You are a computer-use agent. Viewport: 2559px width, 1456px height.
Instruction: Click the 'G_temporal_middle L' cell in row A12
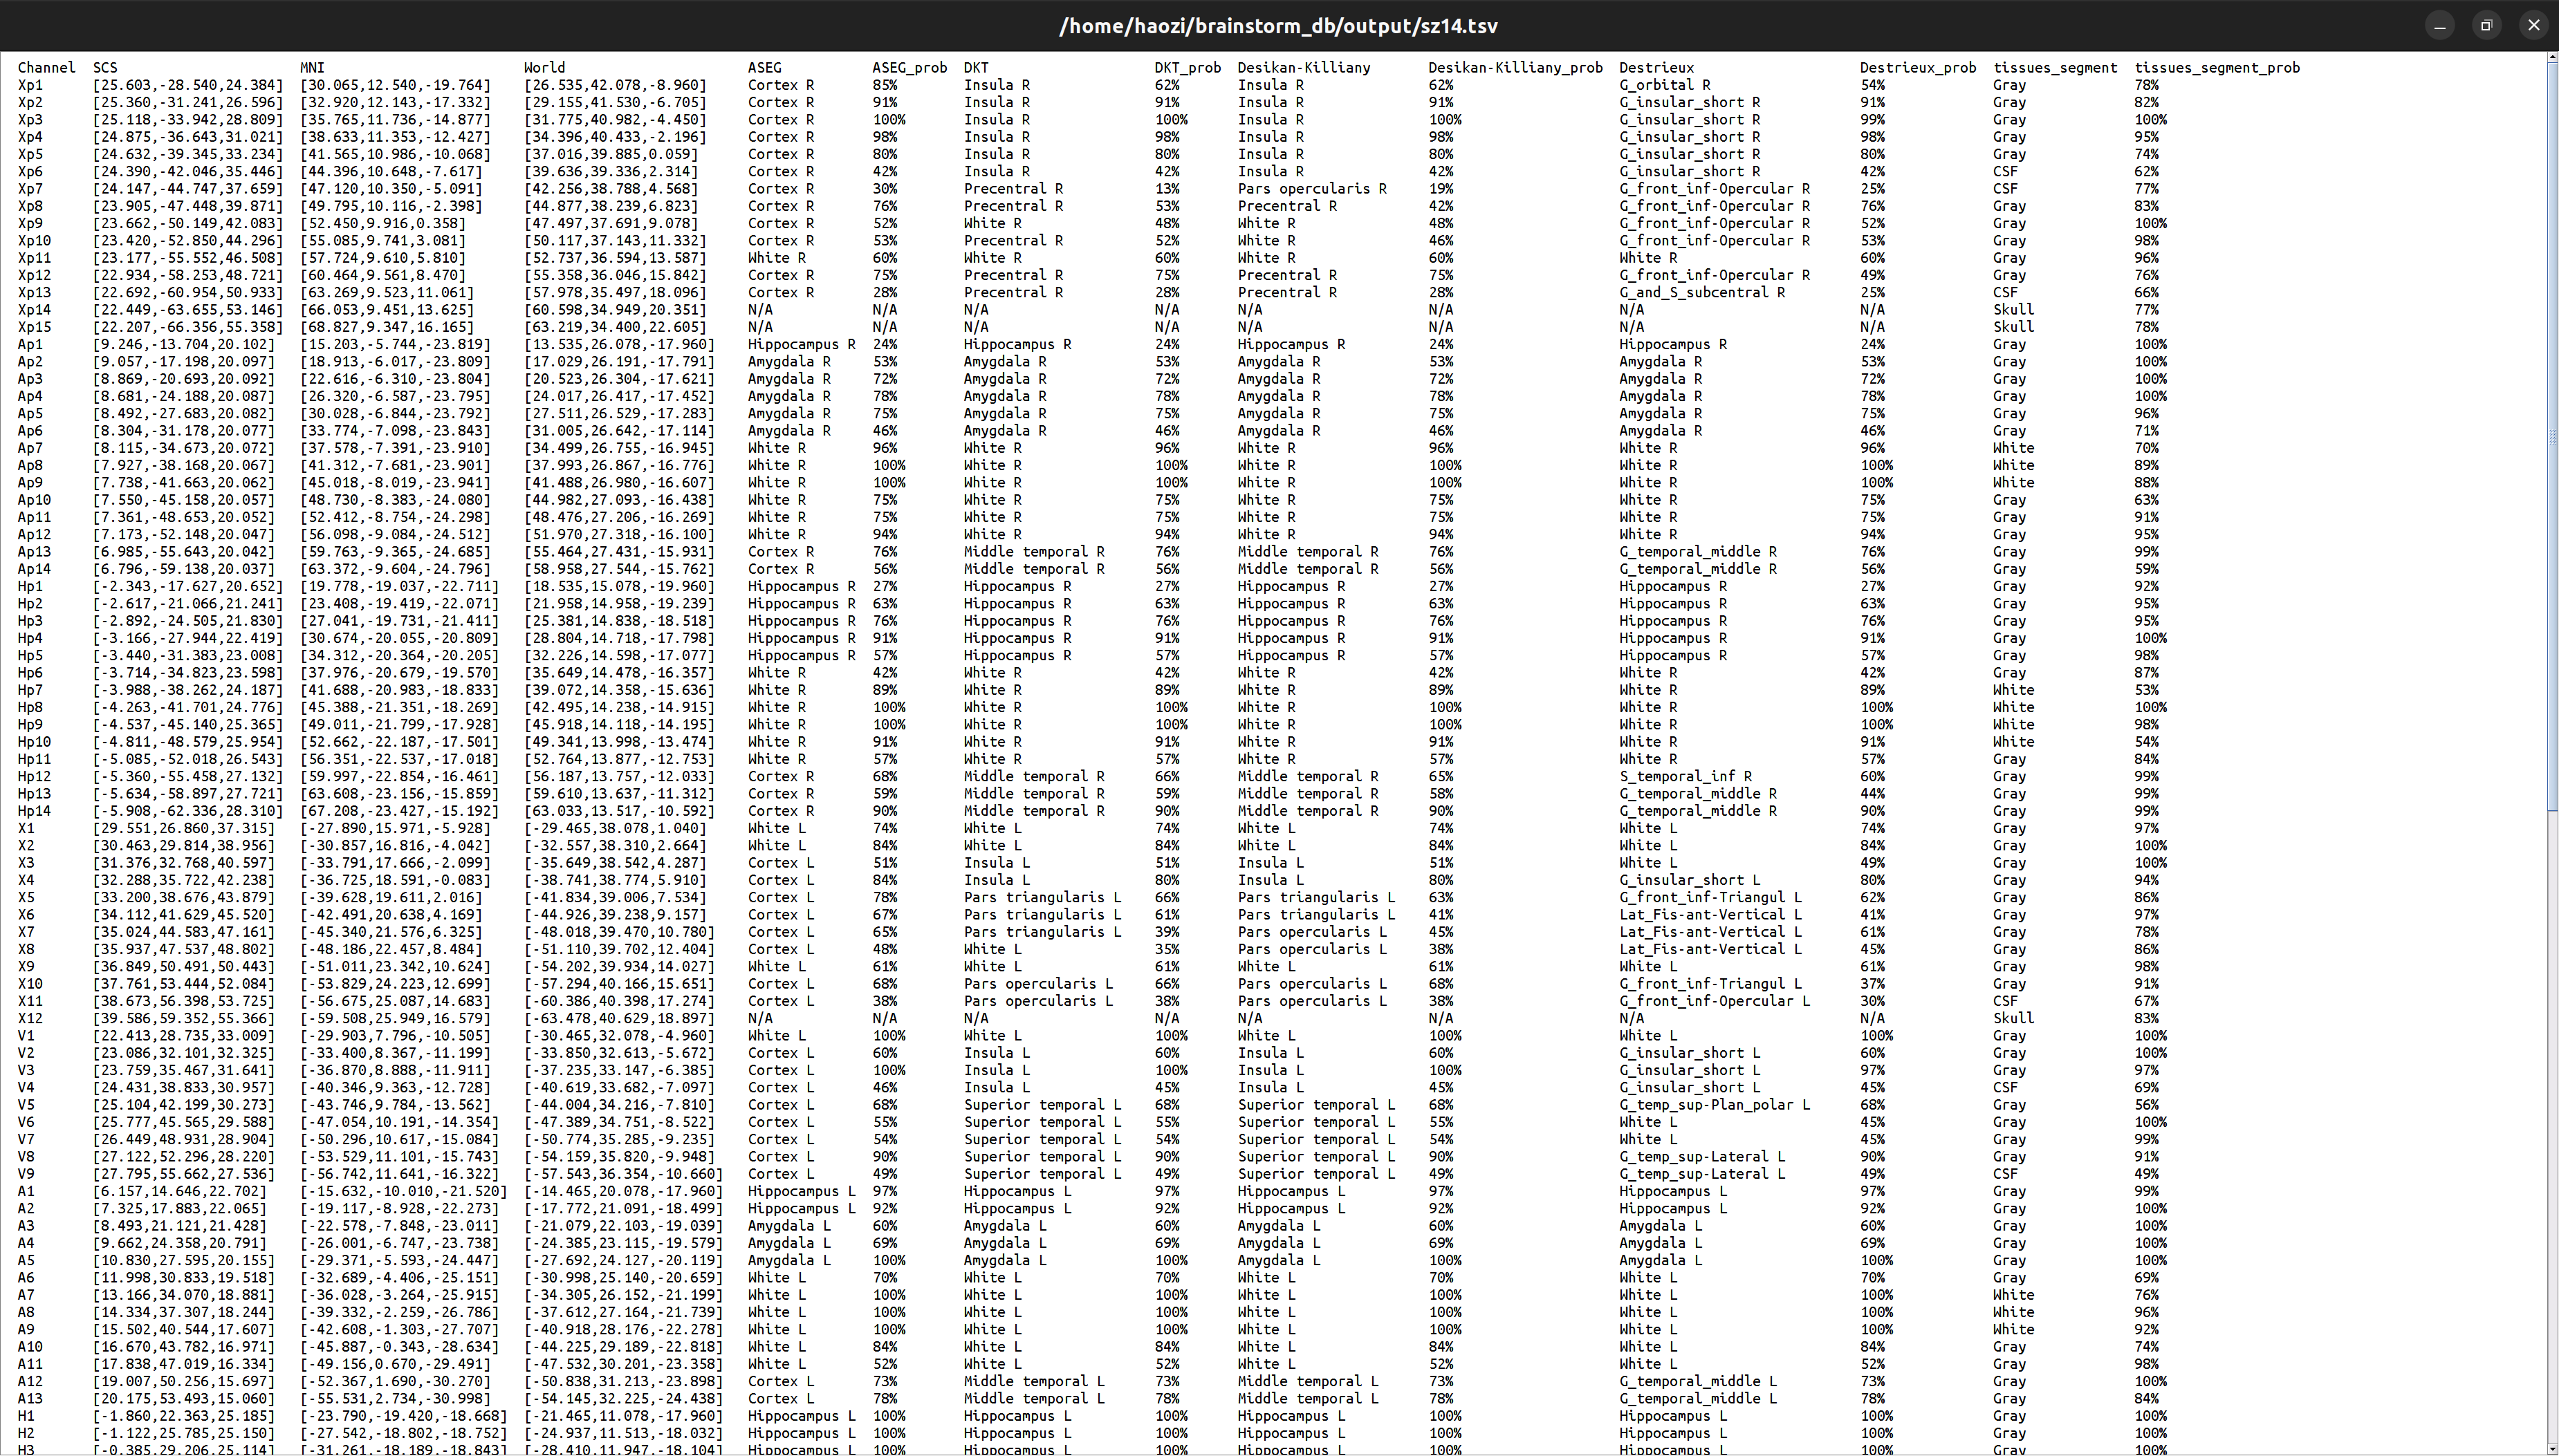pos(1699,1382)
